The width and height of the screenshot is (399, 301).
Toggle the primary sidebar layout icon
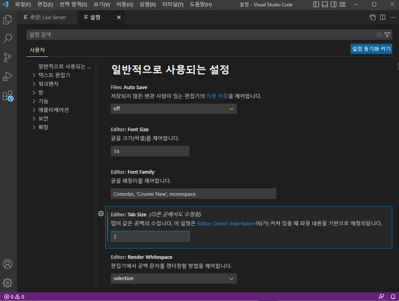click(x=316, y=4)
